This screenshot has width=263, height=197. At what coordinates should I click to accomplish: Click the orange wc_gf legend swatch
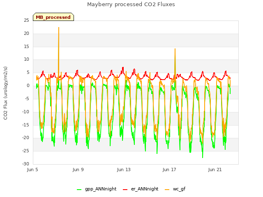point(167,190)
